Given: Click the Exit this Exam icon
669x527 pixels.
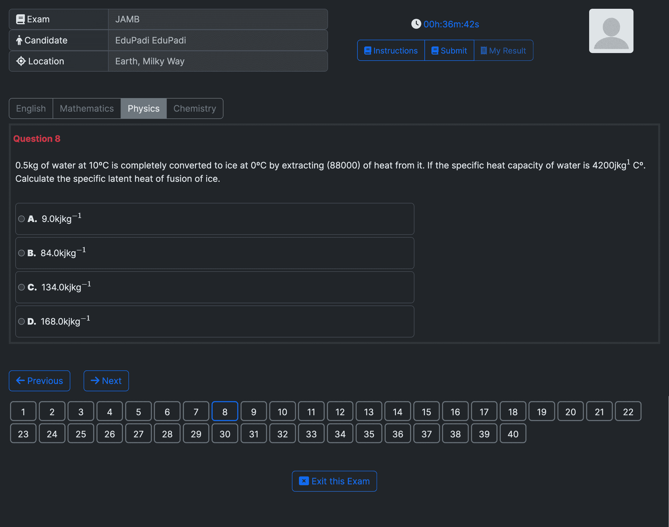Looking at the screenshot, I should (x=303, y=481).
